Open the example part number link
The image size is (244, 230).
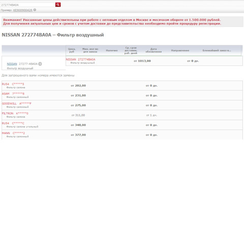23,10
